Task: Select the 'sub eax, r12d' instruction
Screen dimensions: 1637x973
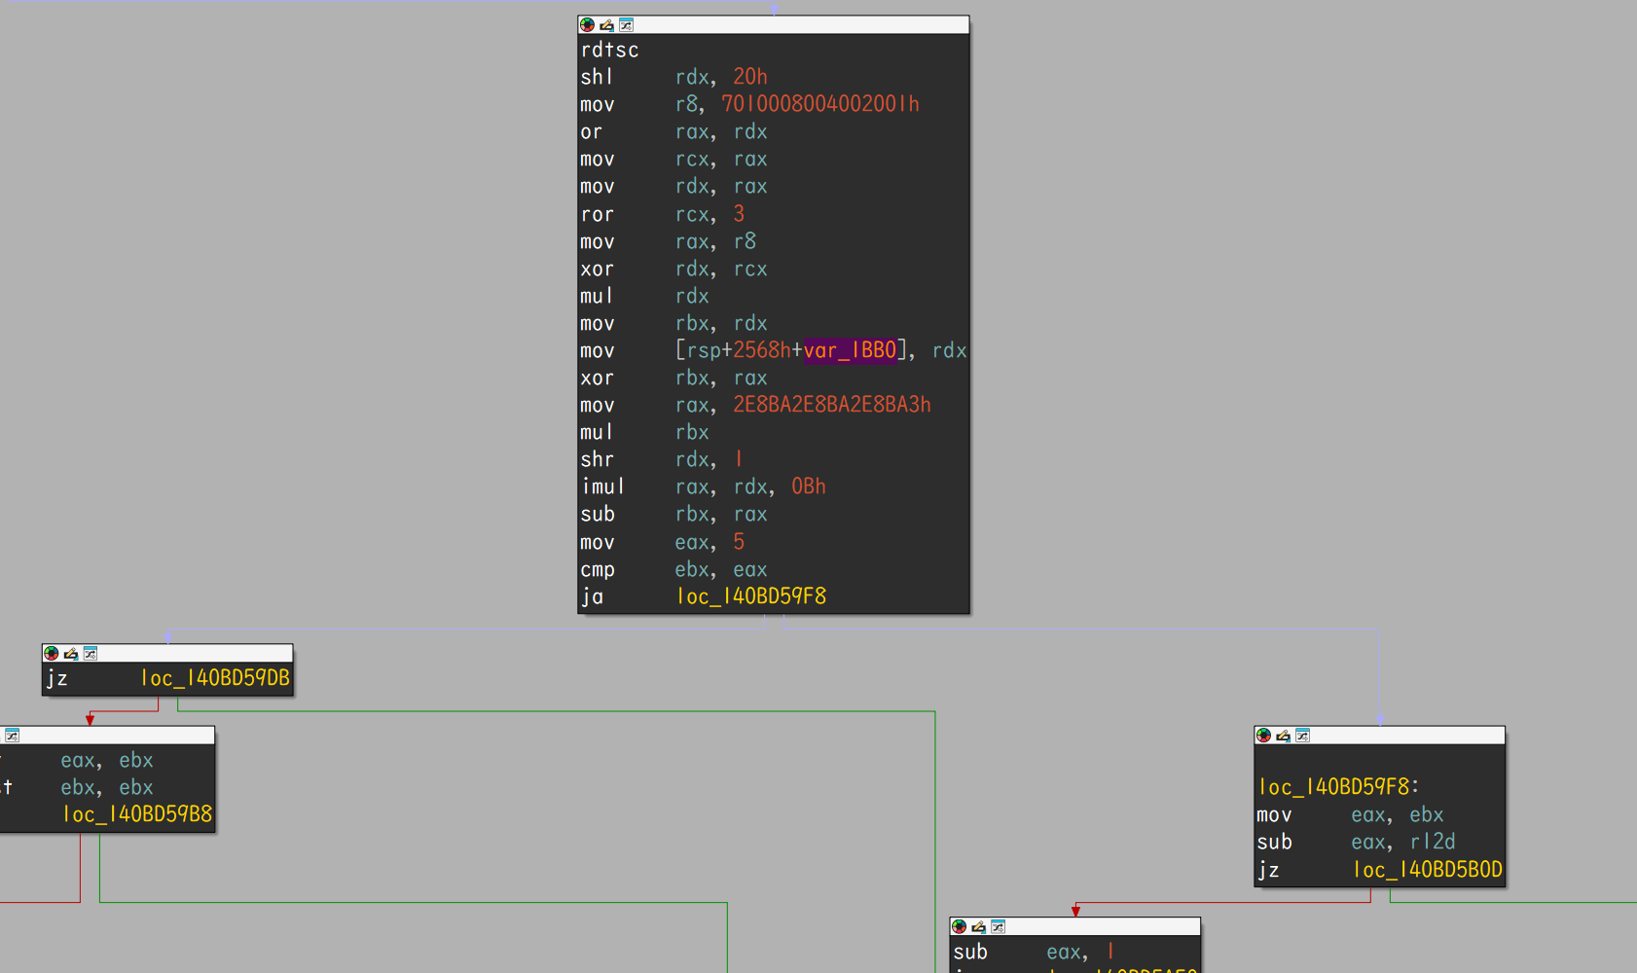Action: [1356, 842]
